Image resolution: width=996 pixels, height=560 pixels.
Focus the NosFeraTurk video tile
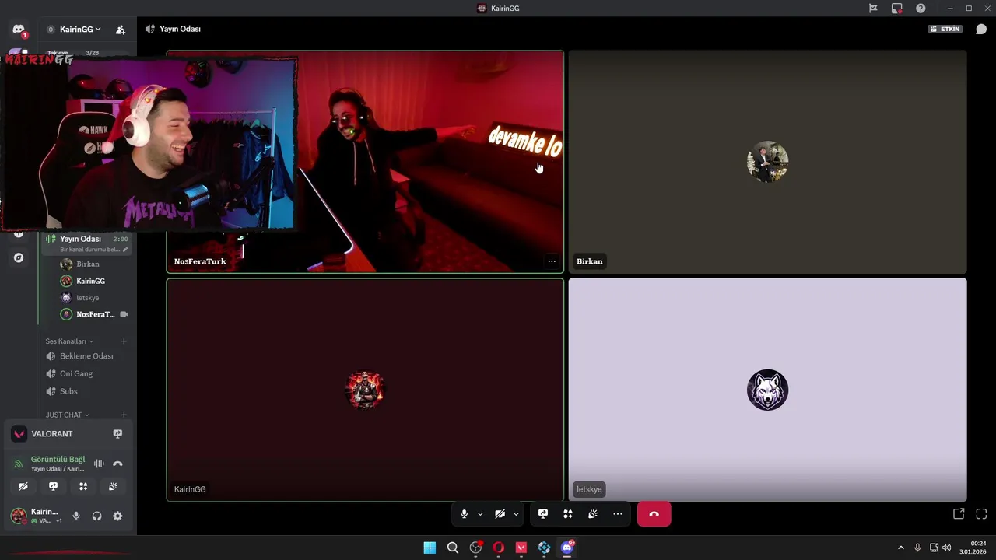tap(365, 162)
